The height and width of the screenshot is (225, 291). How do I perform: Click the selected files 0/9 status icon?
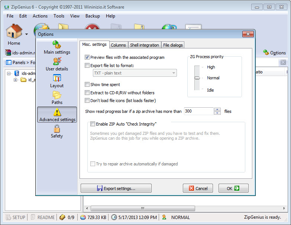[62, 217]
